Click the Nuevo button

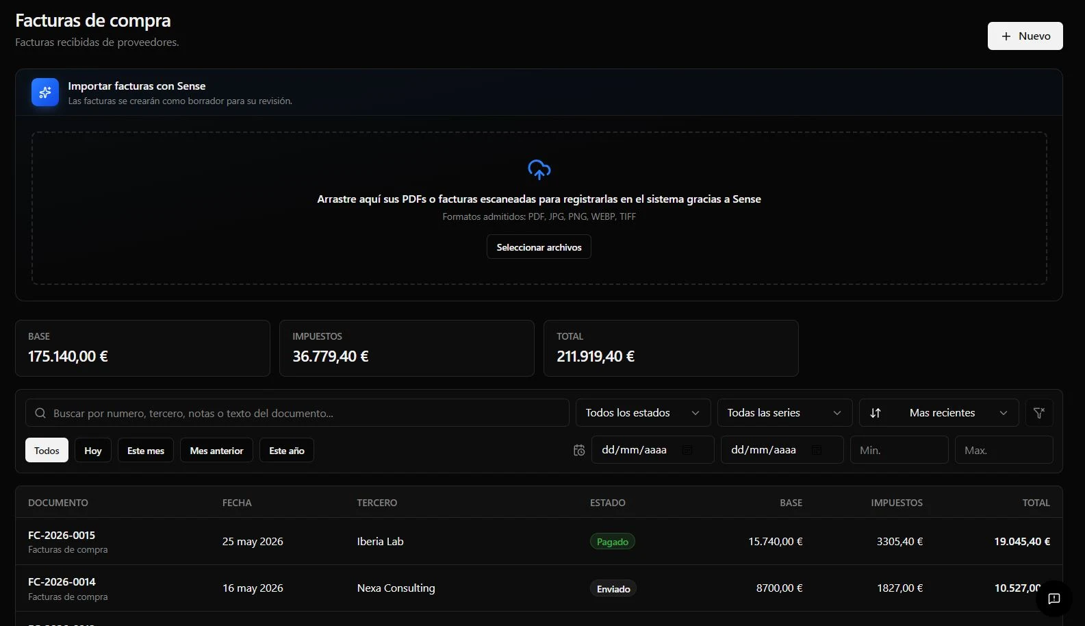coord(1025,36)
